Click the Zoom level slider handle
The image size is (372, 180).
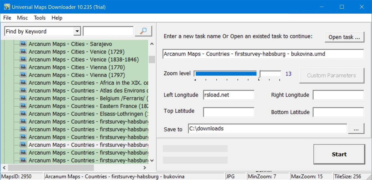pos(259,73)
